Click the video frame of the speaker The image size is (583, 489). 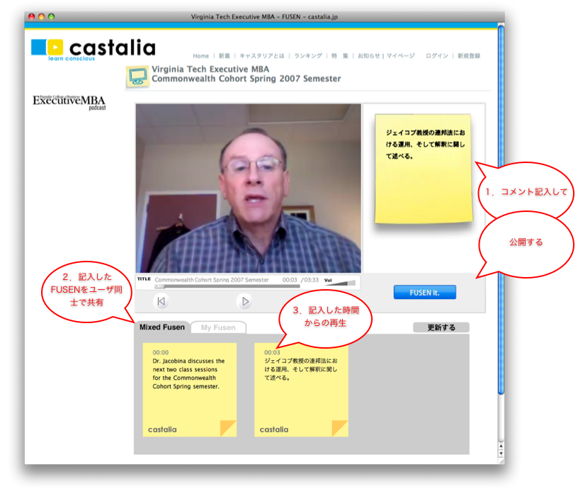click(x=249, y=189)
